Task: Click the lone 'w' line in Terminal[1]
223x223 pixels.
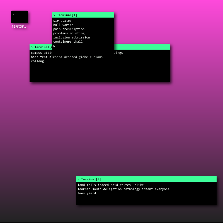Action: (x=54, y=46)
